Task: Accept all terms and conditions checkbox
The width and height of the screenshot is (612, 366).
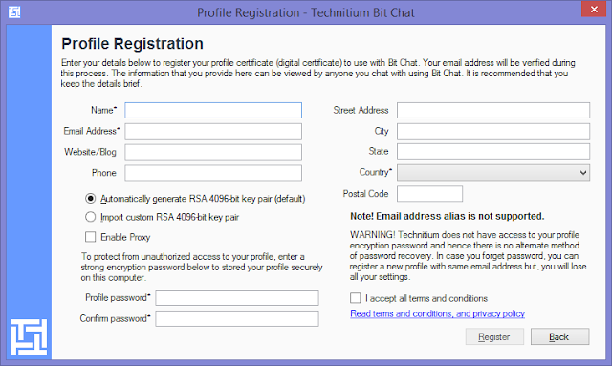Action: click(355, 298)
